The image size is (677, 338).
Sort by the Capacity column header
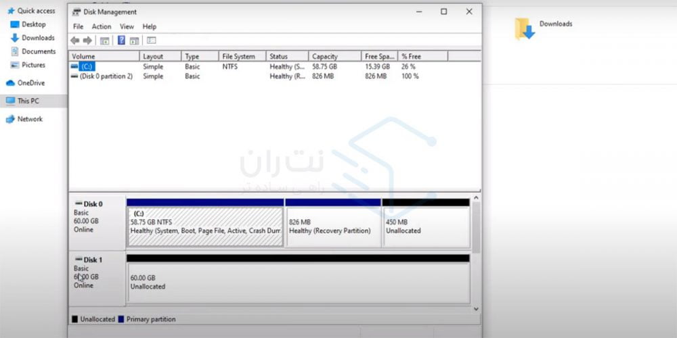[324, 57]
